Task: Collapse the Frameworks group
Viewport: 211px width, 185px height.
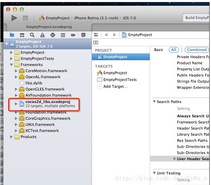Action: (x=12, y=65)
